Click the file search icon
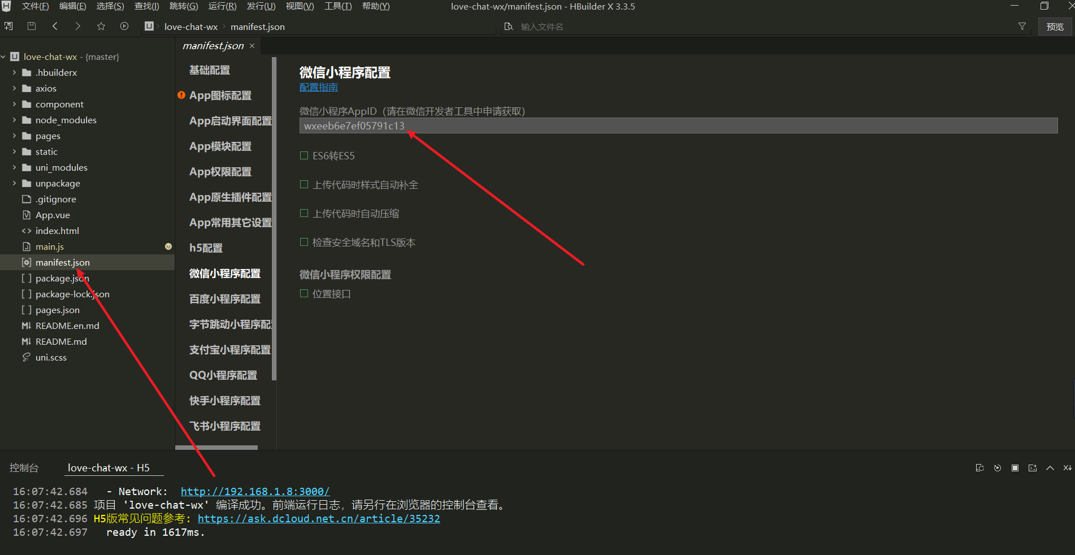 [x=509, y=27]
